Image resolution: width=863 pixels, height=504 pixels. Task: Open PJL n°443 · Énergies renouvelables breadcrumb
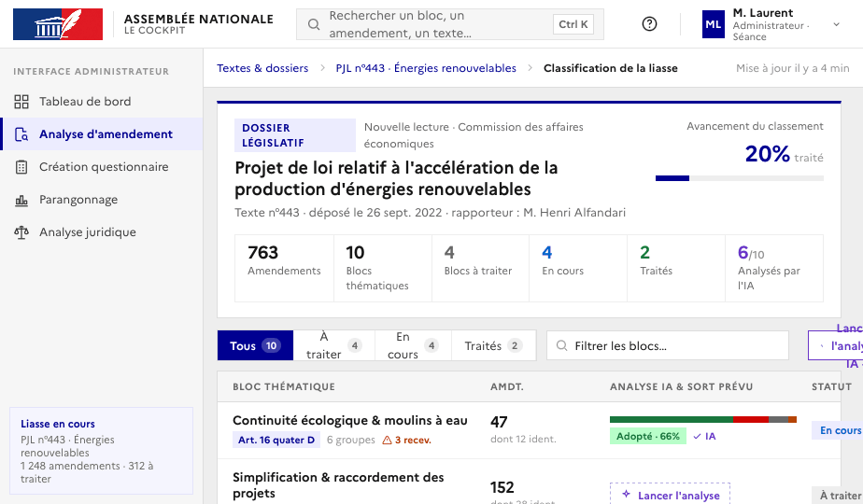click(x=426, y=68)
